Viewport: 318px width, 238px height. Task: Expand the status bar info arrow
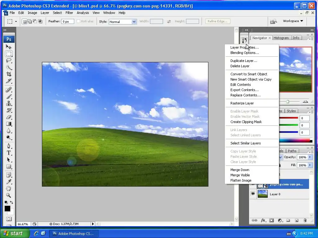(x=93, y=224)
